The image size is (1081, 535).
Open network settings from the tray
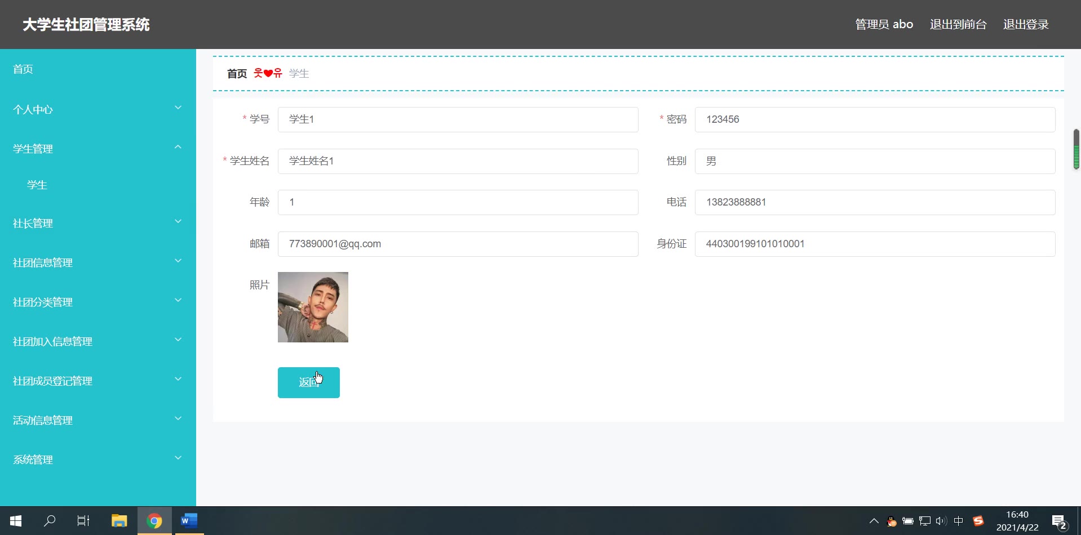pyautogui.click(x=925, y=521)
